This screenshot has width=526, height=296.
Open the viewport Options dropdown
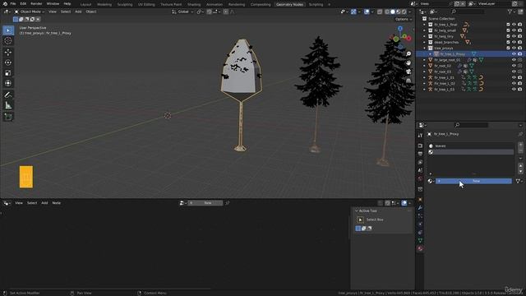(404, 19)
